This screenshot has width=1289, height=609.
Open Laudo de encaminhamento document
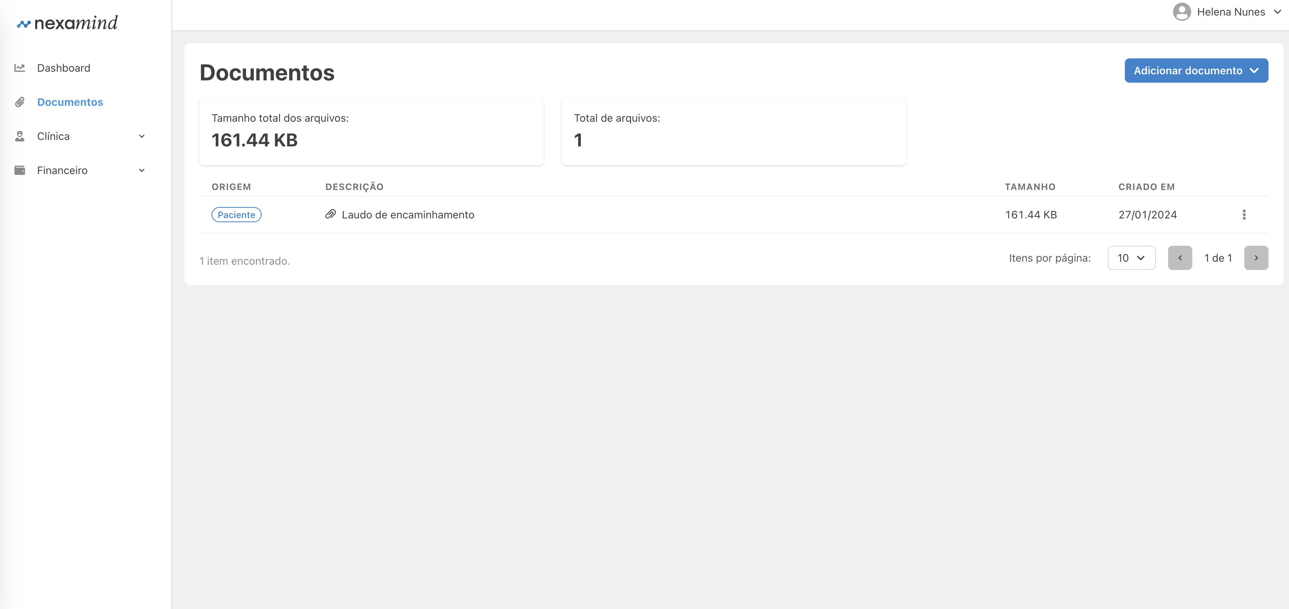[x=408, y=215]
